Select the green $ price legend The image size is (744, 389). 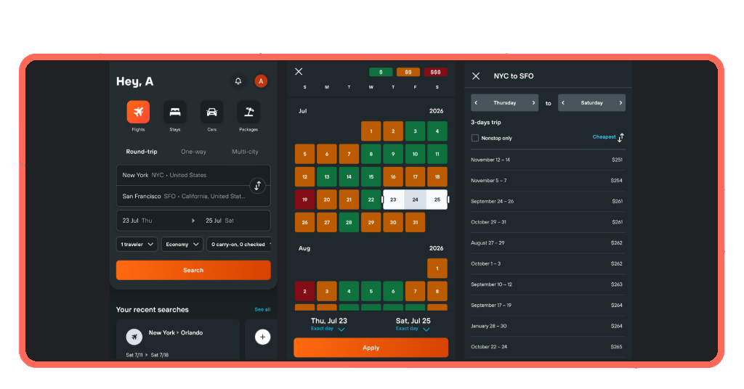point(381,72)
